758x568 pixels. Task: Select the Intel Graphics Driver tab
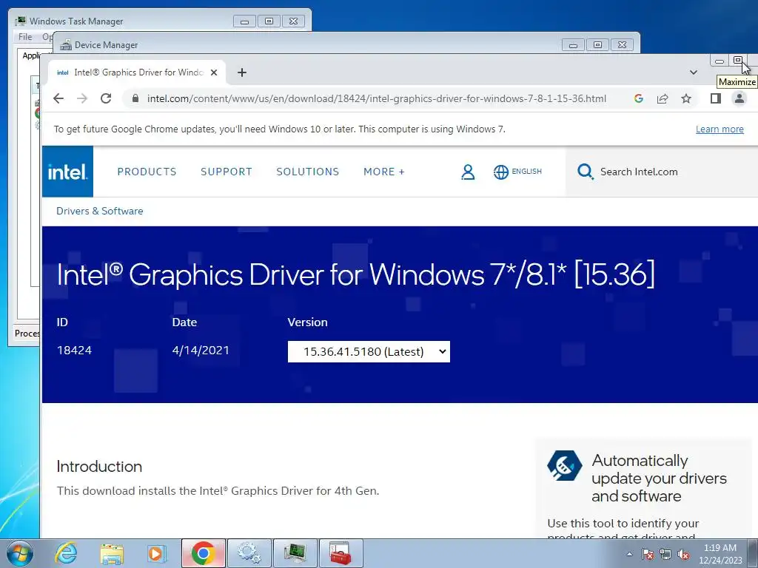point(137,72)
